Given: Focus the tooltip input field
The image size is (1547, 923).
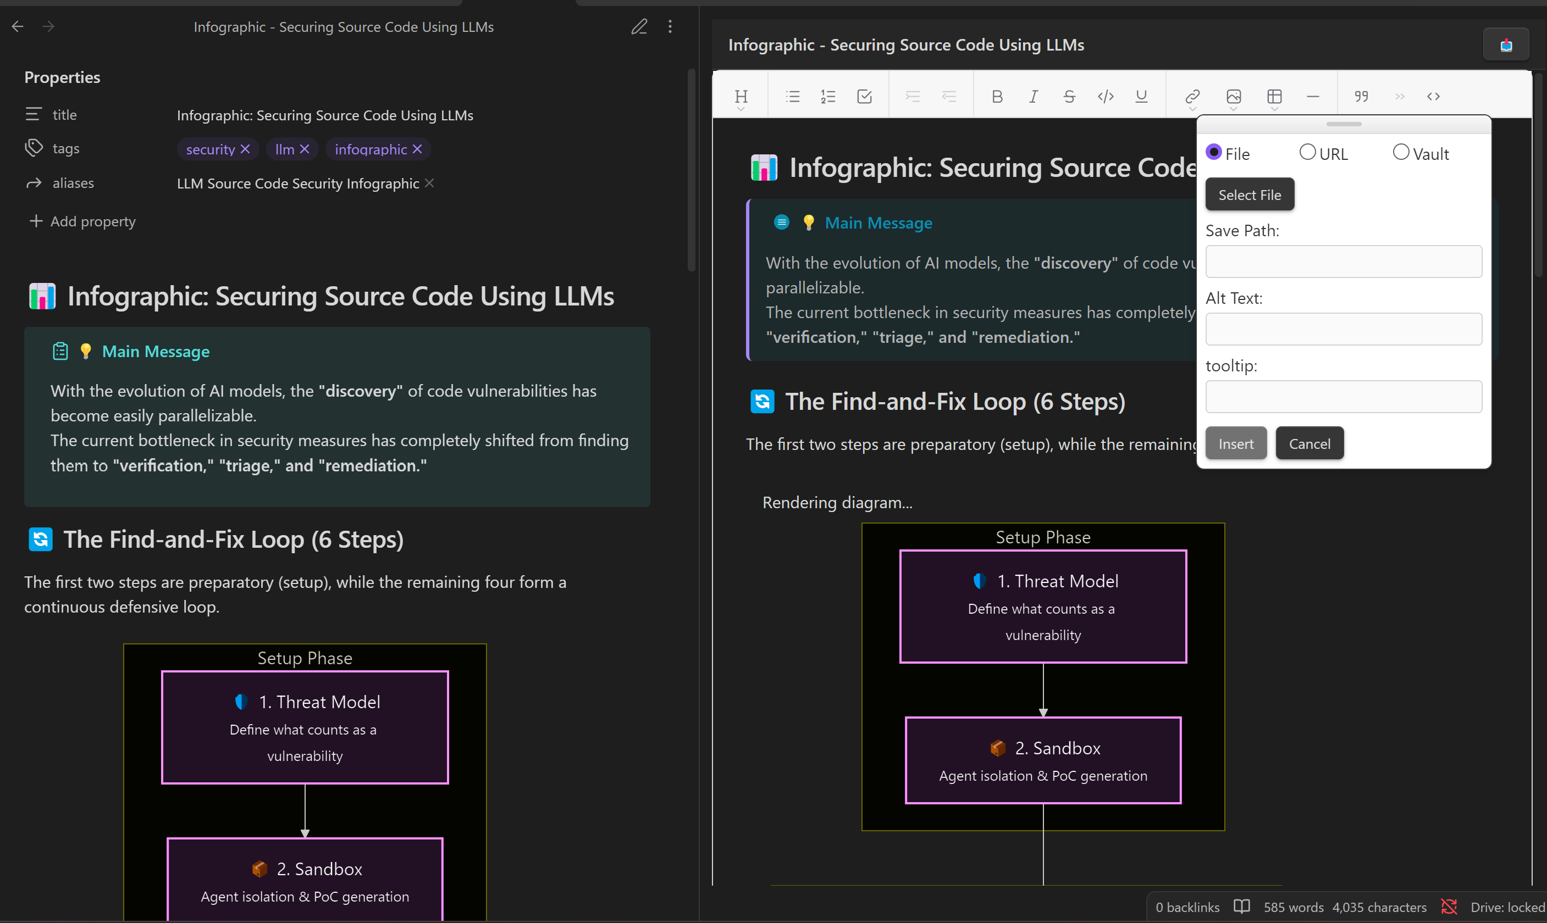Looking at the screenshot, I should (x=1344, y=397).
